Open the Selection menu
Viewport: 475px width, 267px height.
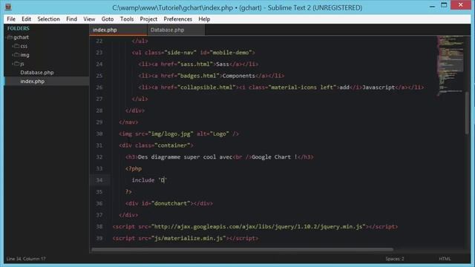[x=48, y=19]
